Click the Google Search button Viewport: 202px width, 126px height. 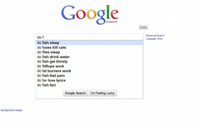[x=75, y=93]
